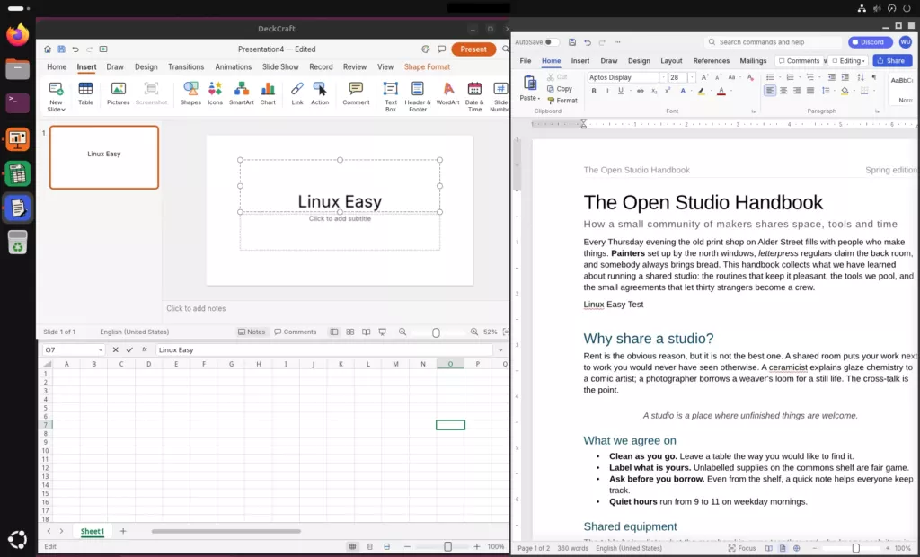Expand the font size 28 dropdown
The width and height of the screenshot is (920, 557).
click(x=692, y=77)
